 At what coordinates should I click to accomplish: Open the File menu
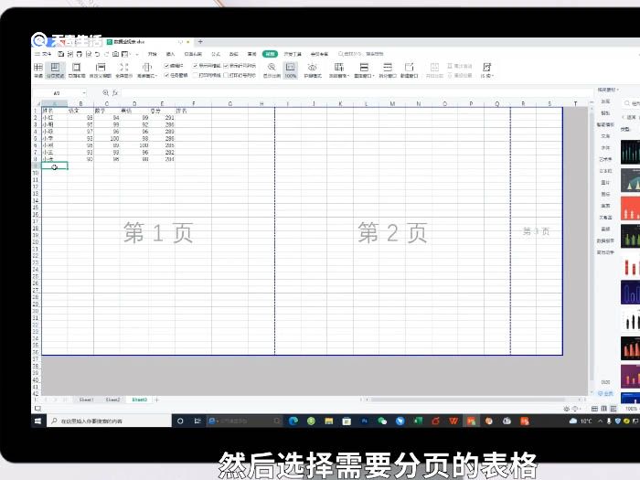click(x=43, y=54)
